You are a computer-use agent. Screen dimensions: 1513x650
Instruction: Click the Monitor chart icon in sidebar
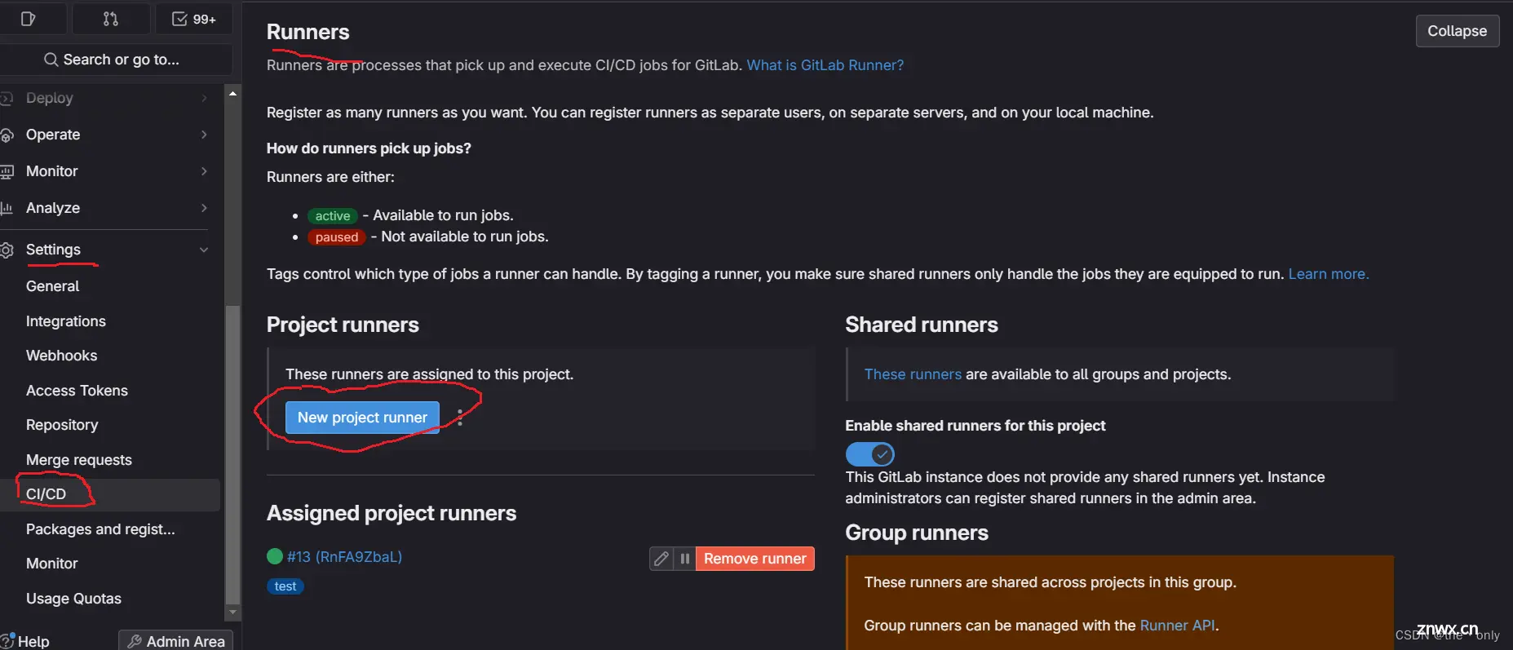7,171
